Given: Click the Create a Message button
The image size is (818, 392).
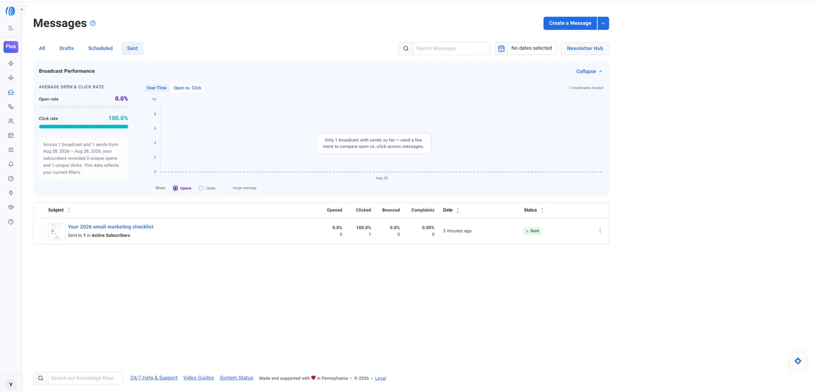Looking at the screenshot, I should 570,23.
